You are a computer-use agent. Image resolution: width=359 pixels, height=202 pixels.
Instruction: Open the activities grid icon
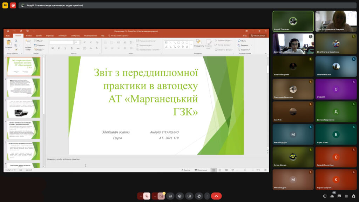[346, 196]
